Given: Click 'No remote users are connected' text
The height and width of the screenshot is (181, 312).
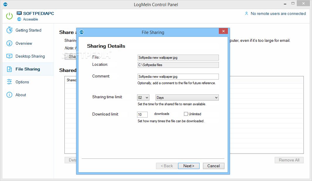Looking at the screenshot, I should point(278,13).
